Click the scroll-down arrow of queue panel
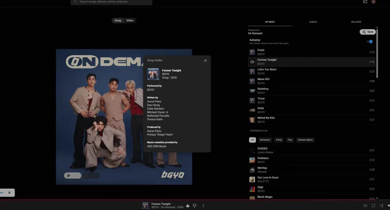Screen dimensions: 390x210 coord(377,198)
